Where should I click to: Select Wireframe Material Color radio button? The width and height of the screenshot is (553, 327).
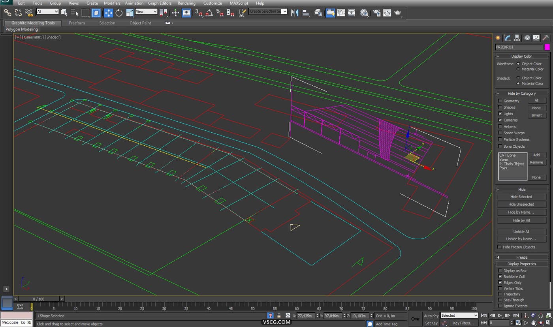point(518,69)
